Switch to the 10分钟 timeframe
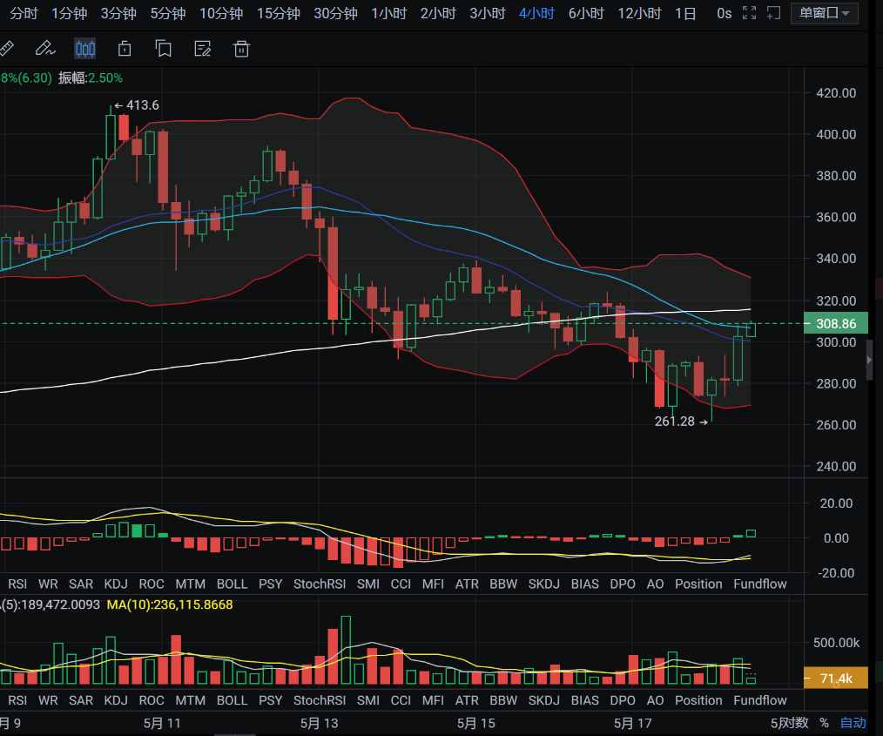The height and width of the screenshot is (736, 883). 221,13
